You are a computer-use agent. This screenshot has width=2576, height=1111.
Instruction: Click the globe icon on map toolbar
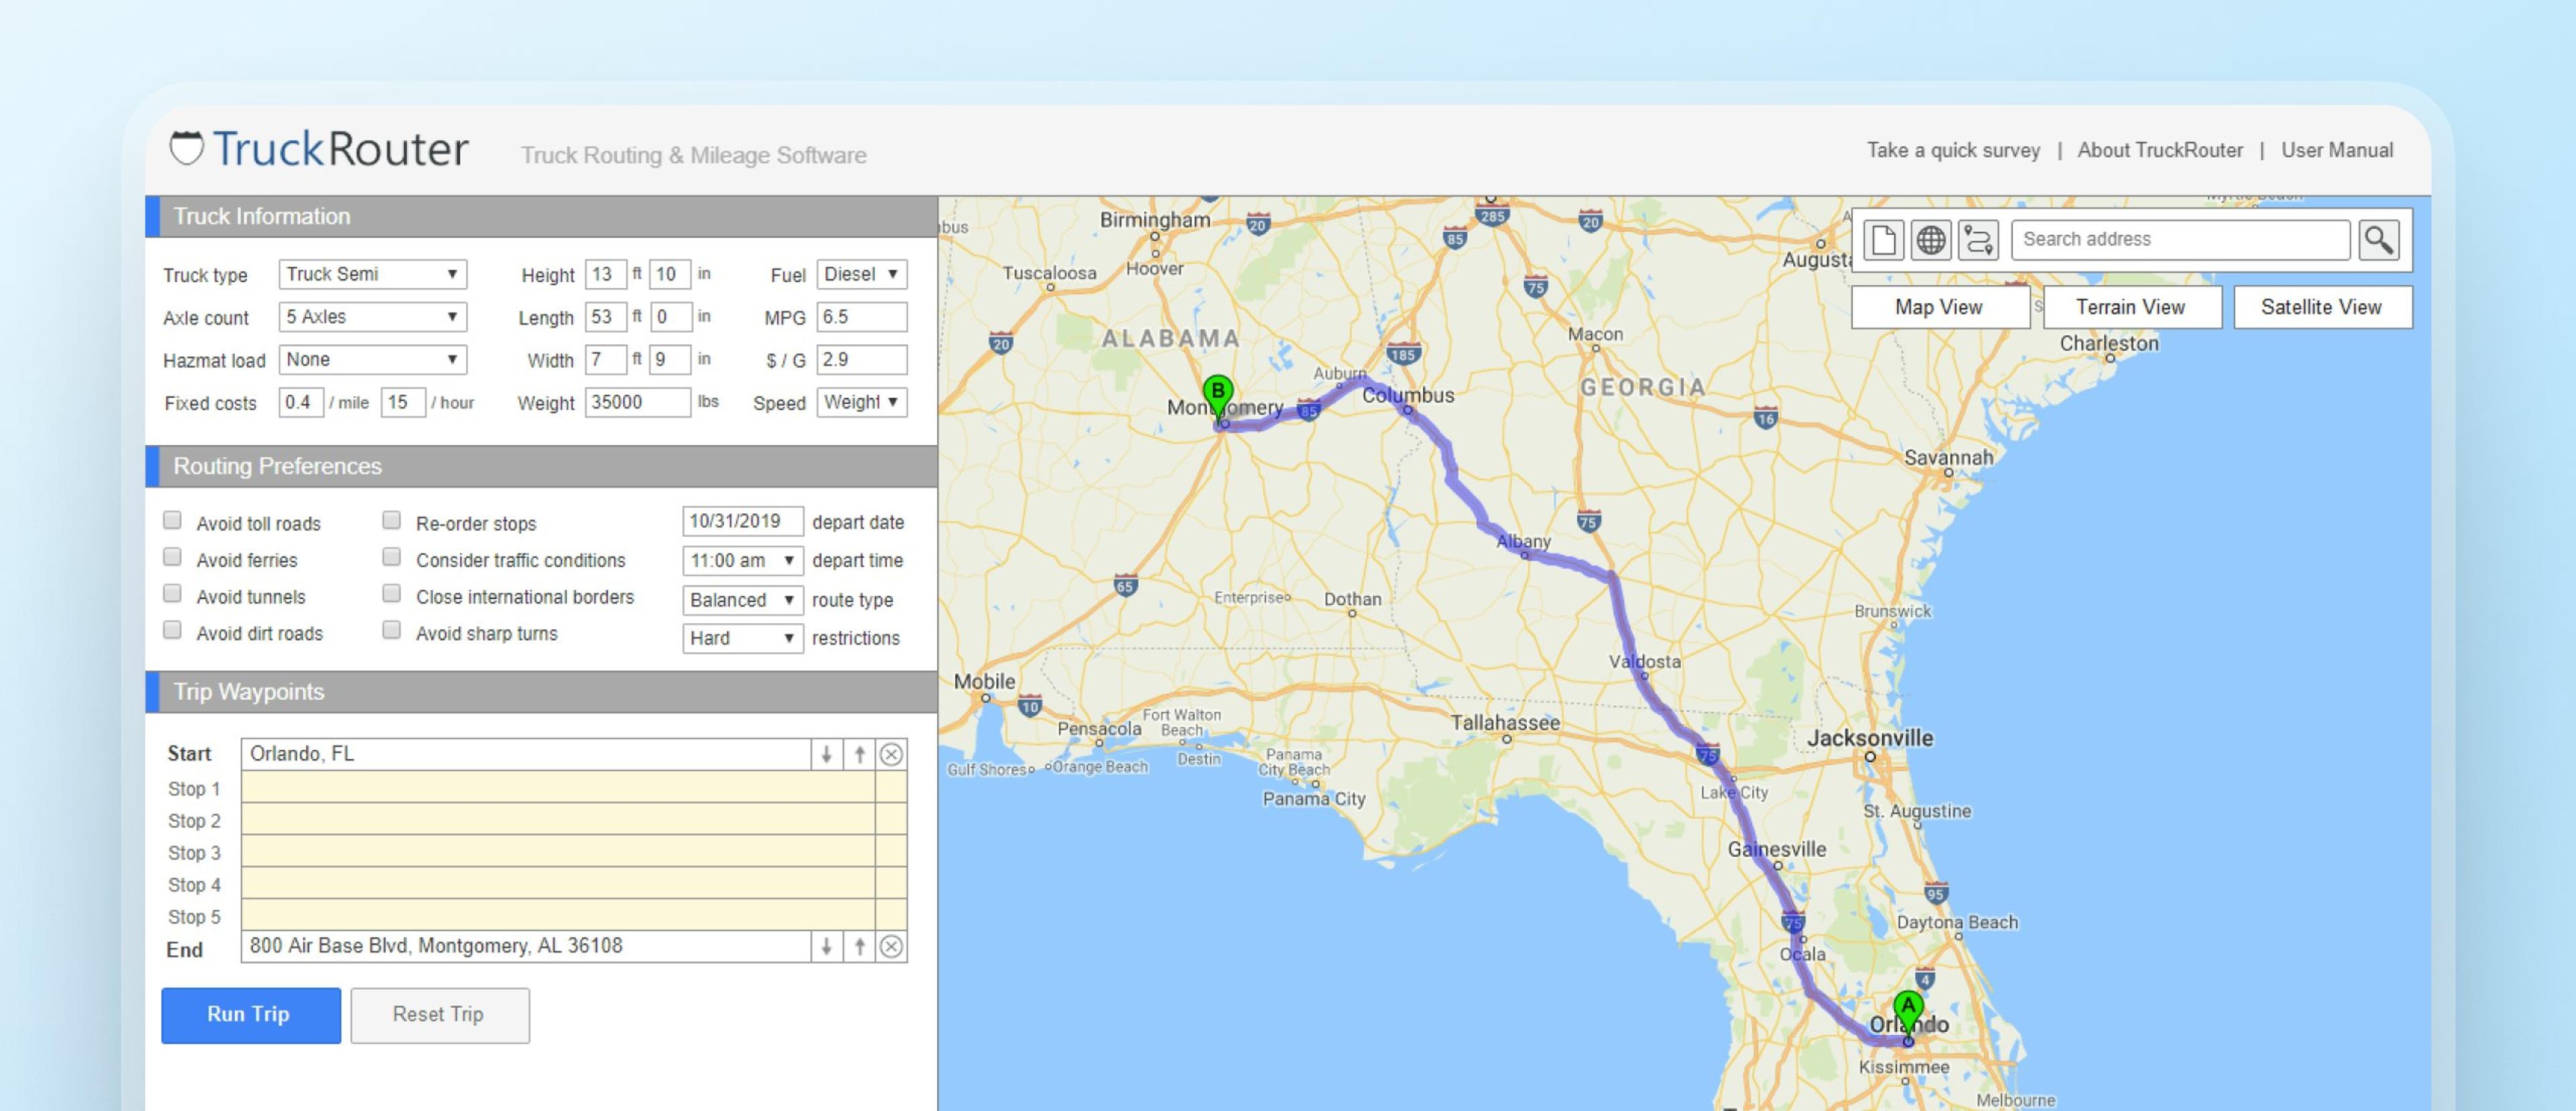(1931, 240)
